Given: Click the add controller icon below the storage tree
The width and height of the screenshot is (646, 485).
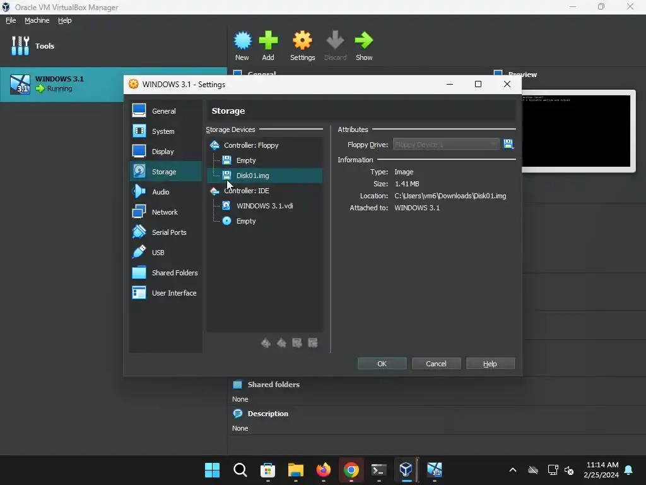Looking at the screenshot, I should coord(266,343).
